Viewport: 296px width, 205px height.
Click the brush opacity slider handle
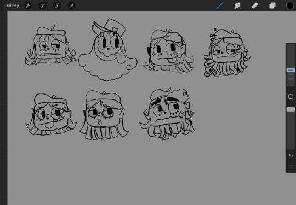pos(291,109)
